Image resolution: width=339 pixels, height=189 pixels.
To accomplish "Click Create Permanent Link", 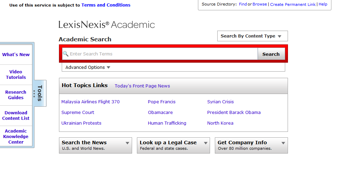I will [x=293, y=4].
